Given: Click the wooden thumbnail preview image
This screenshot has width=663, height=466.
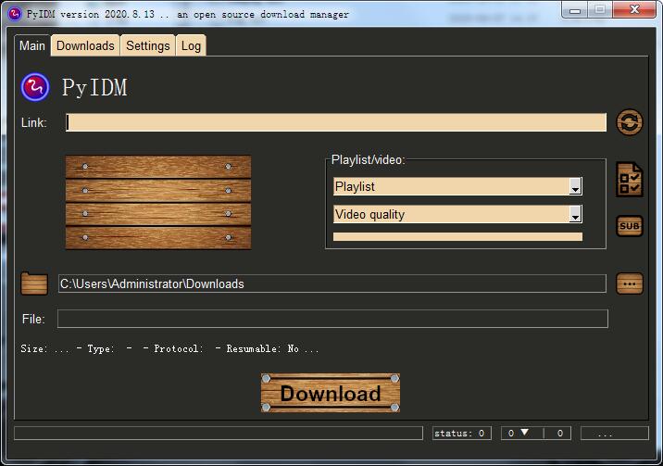Looking at the screenshot, I should [157, 202].
